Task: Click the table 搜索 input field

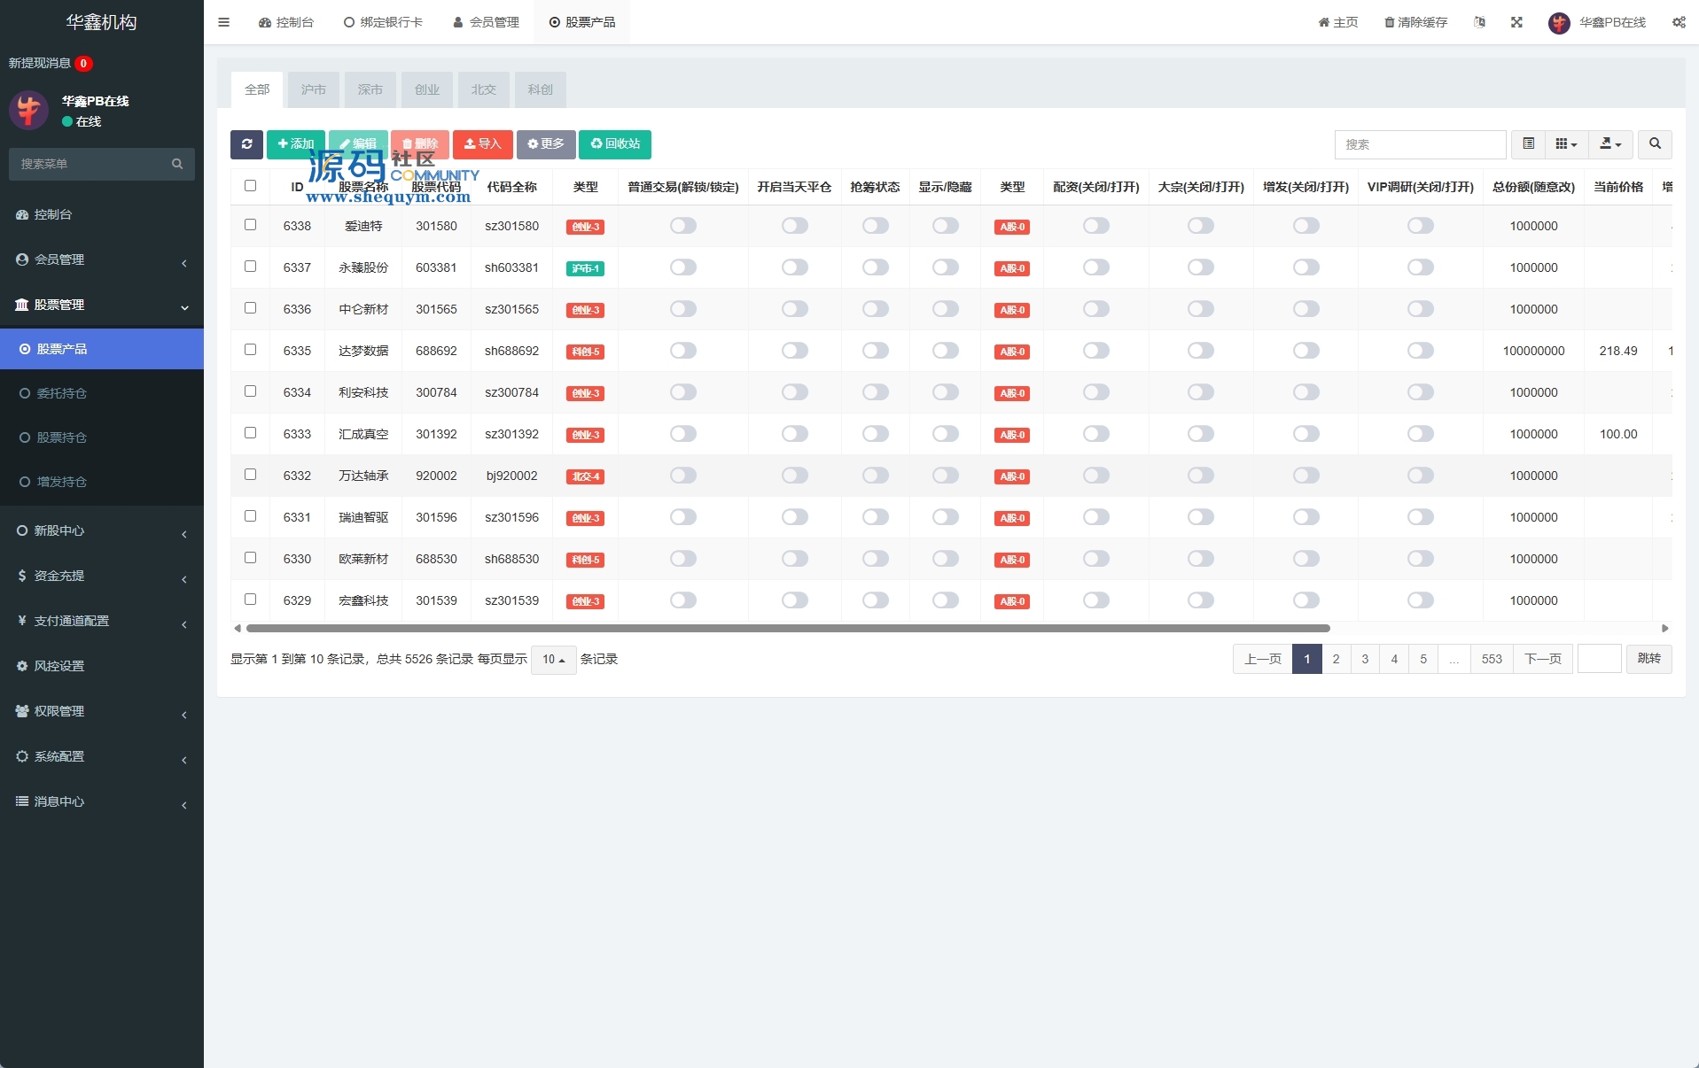Action: click(1419, 144)
